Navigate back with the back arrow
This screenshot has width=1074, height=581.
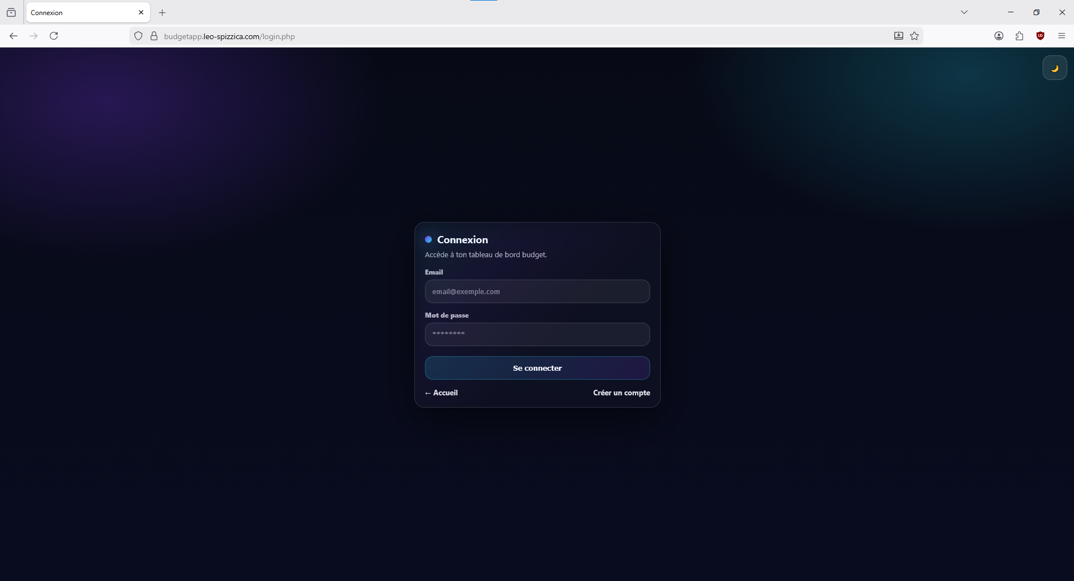tap(13, 36)
